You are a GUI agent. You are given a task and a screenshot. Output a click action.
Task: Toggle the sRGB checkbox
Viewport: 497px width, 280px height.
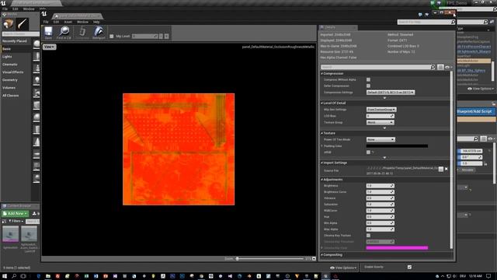(368, 152)
